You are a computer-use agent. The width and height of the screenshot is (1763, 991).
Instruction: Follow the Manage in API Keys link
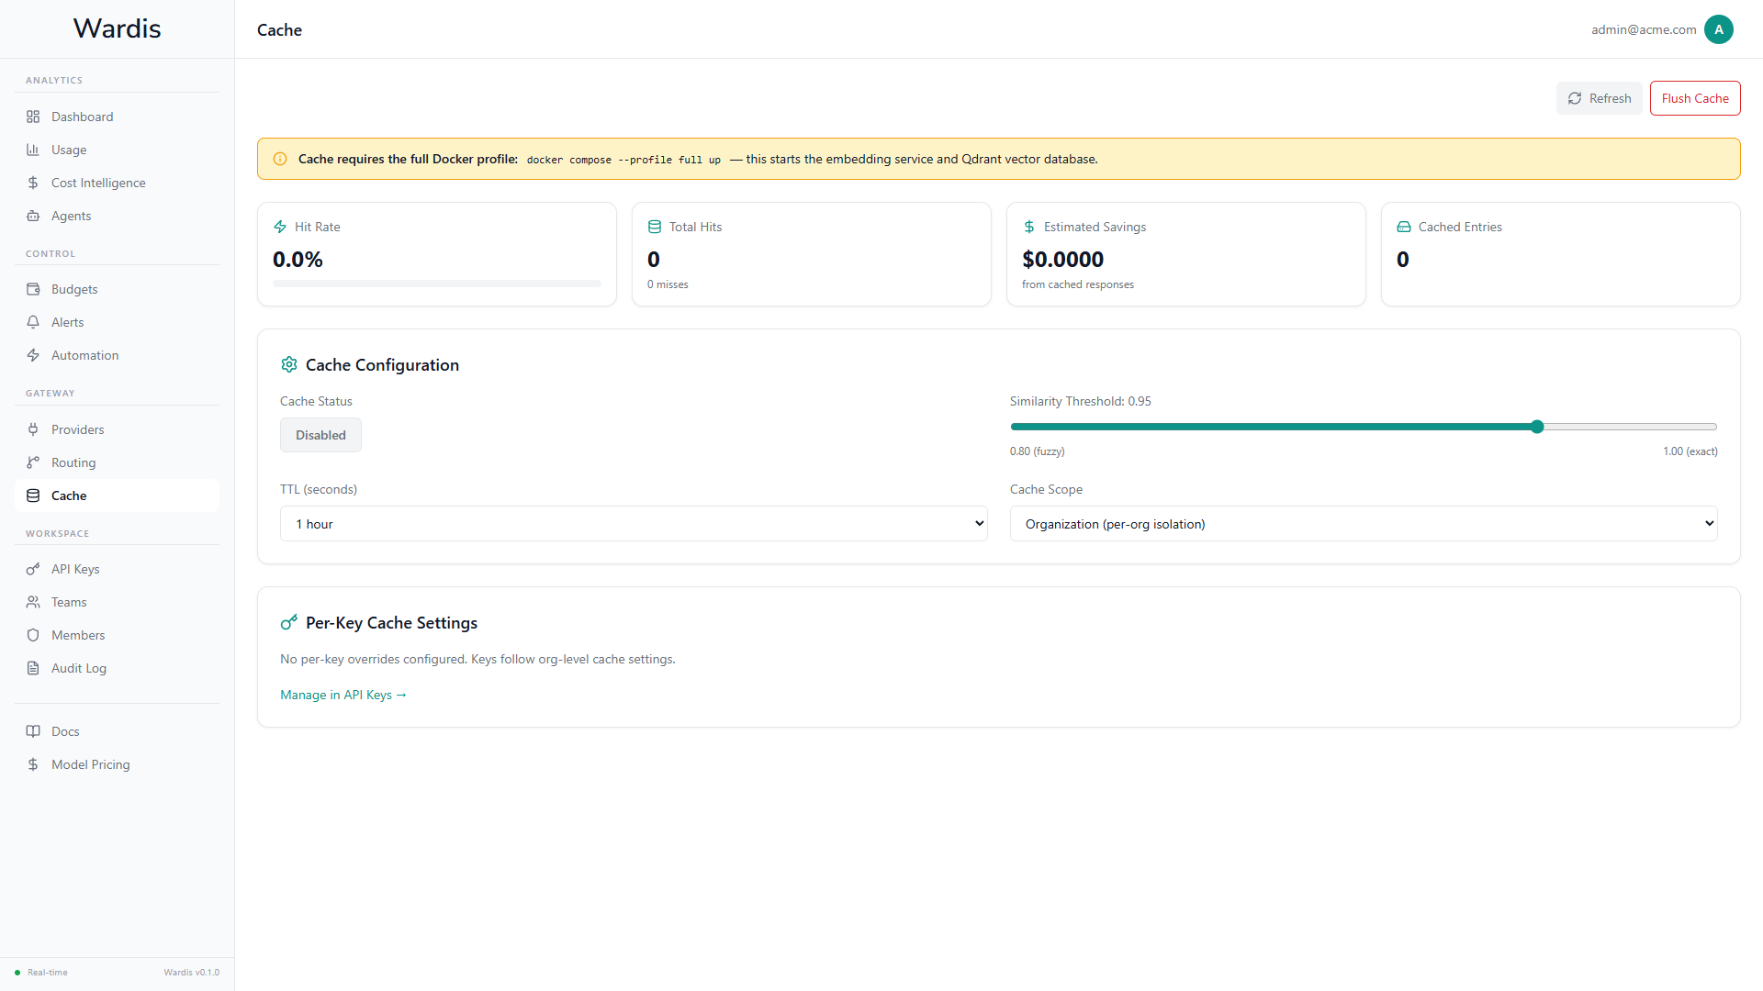click(343, 695)
